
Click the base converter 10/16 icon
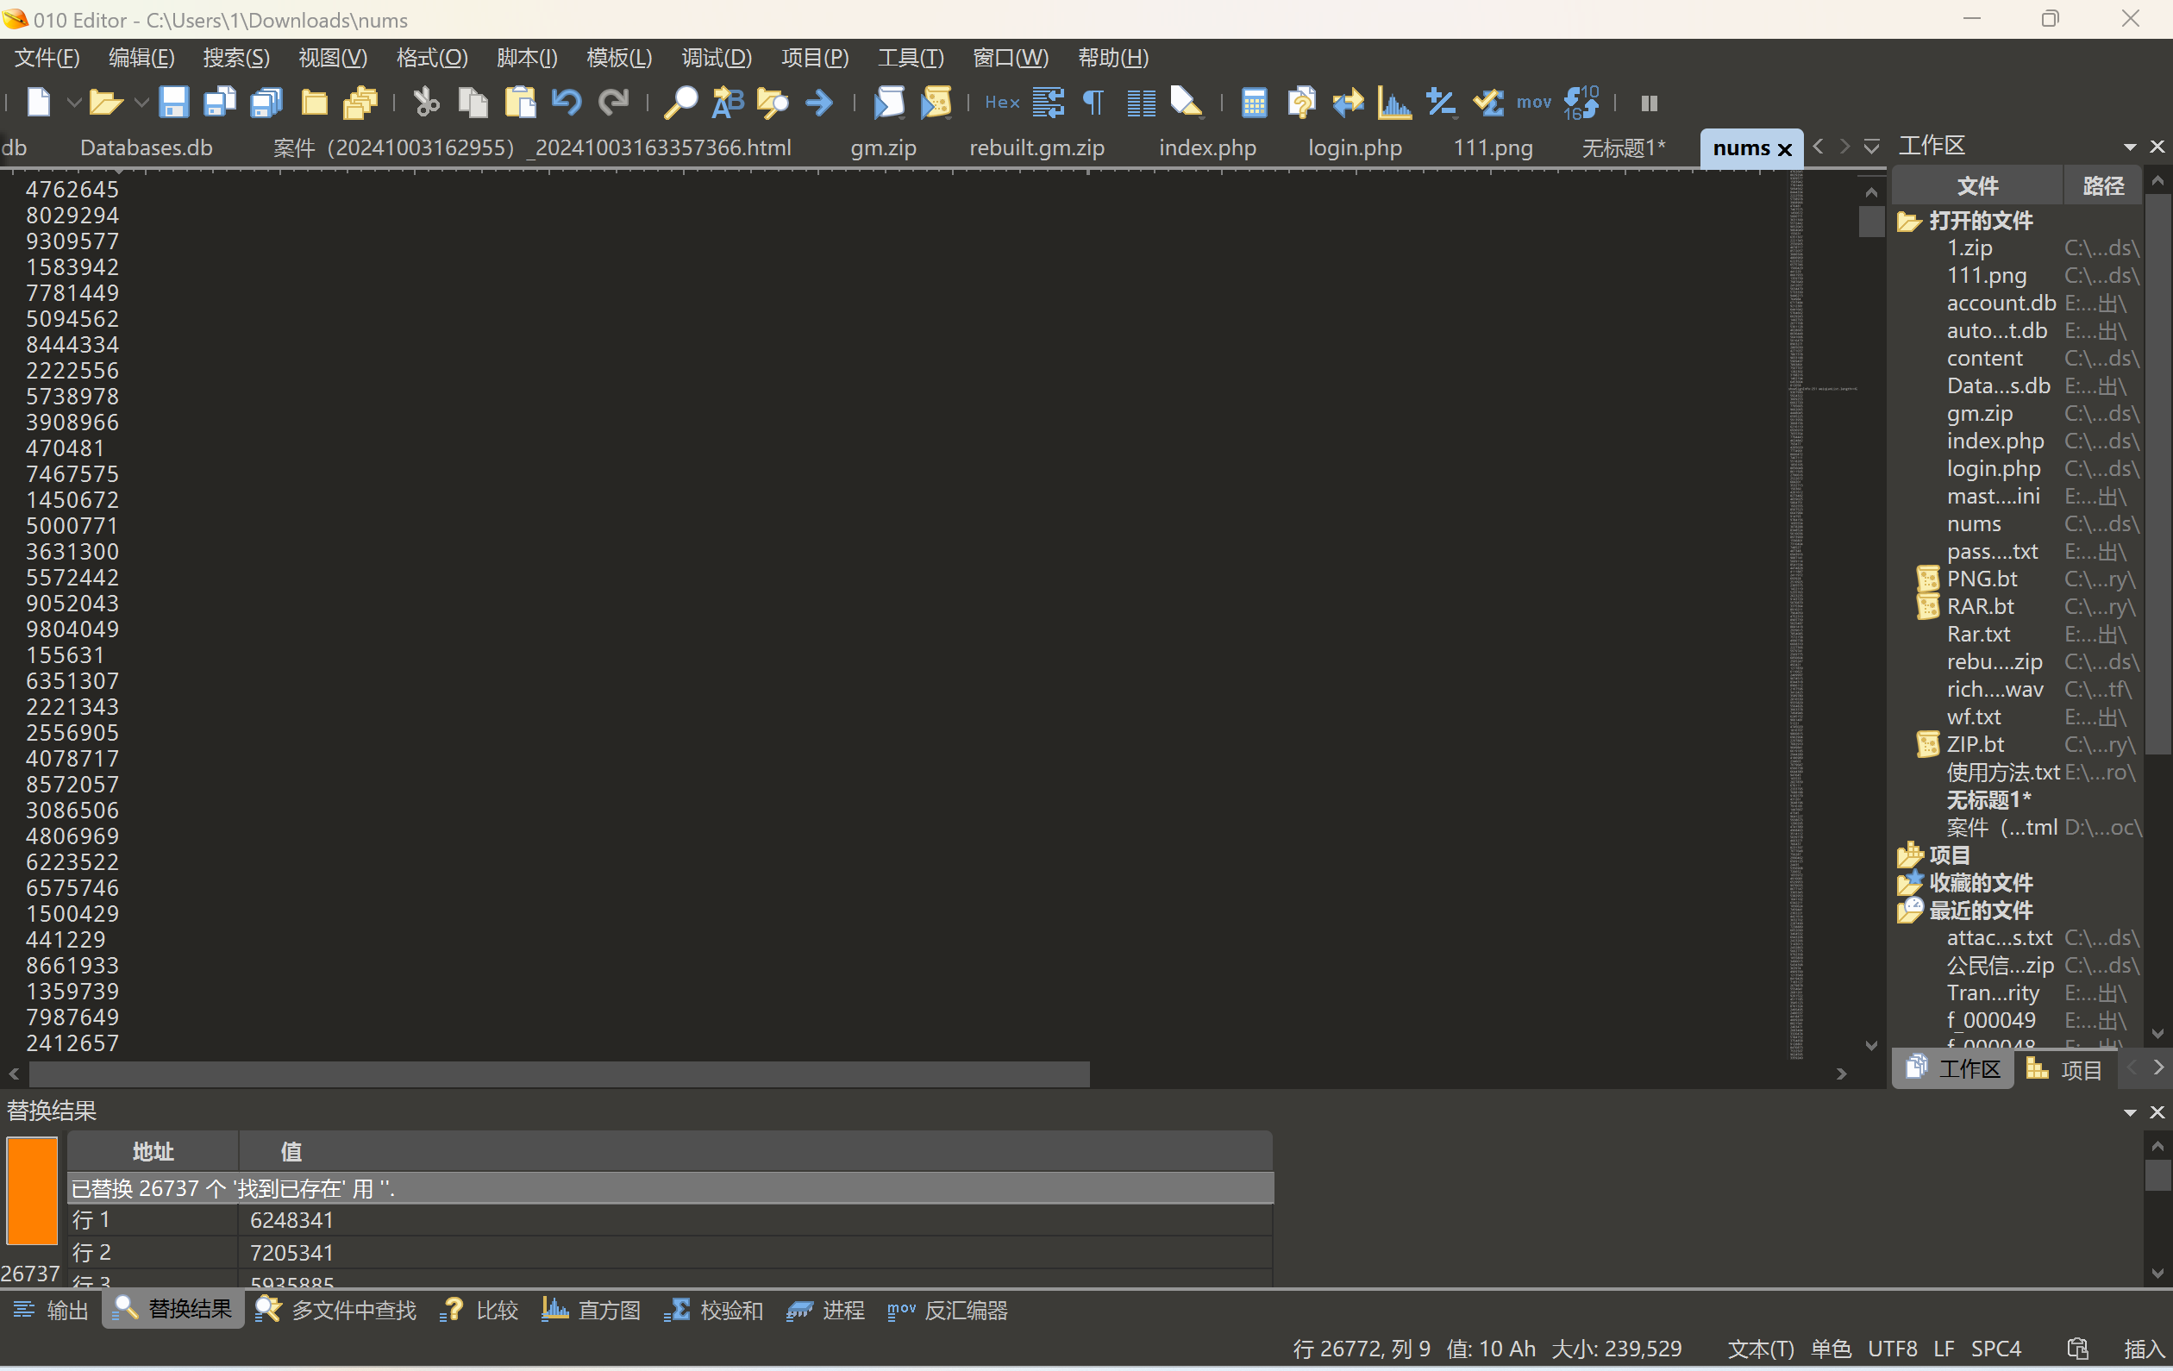(x=1581, y=103)
